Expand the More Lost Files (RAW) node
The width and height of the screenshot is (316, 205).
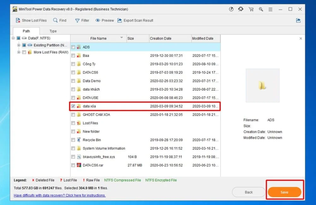click(19, 52)
